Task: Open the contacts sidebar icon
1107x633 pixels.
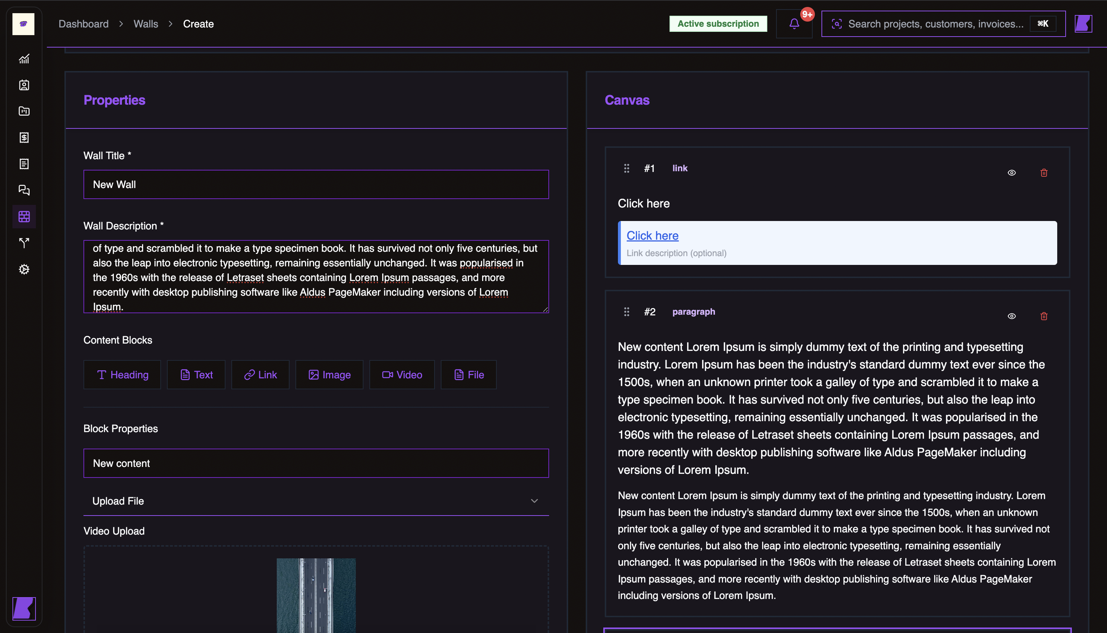Action: 24,85
